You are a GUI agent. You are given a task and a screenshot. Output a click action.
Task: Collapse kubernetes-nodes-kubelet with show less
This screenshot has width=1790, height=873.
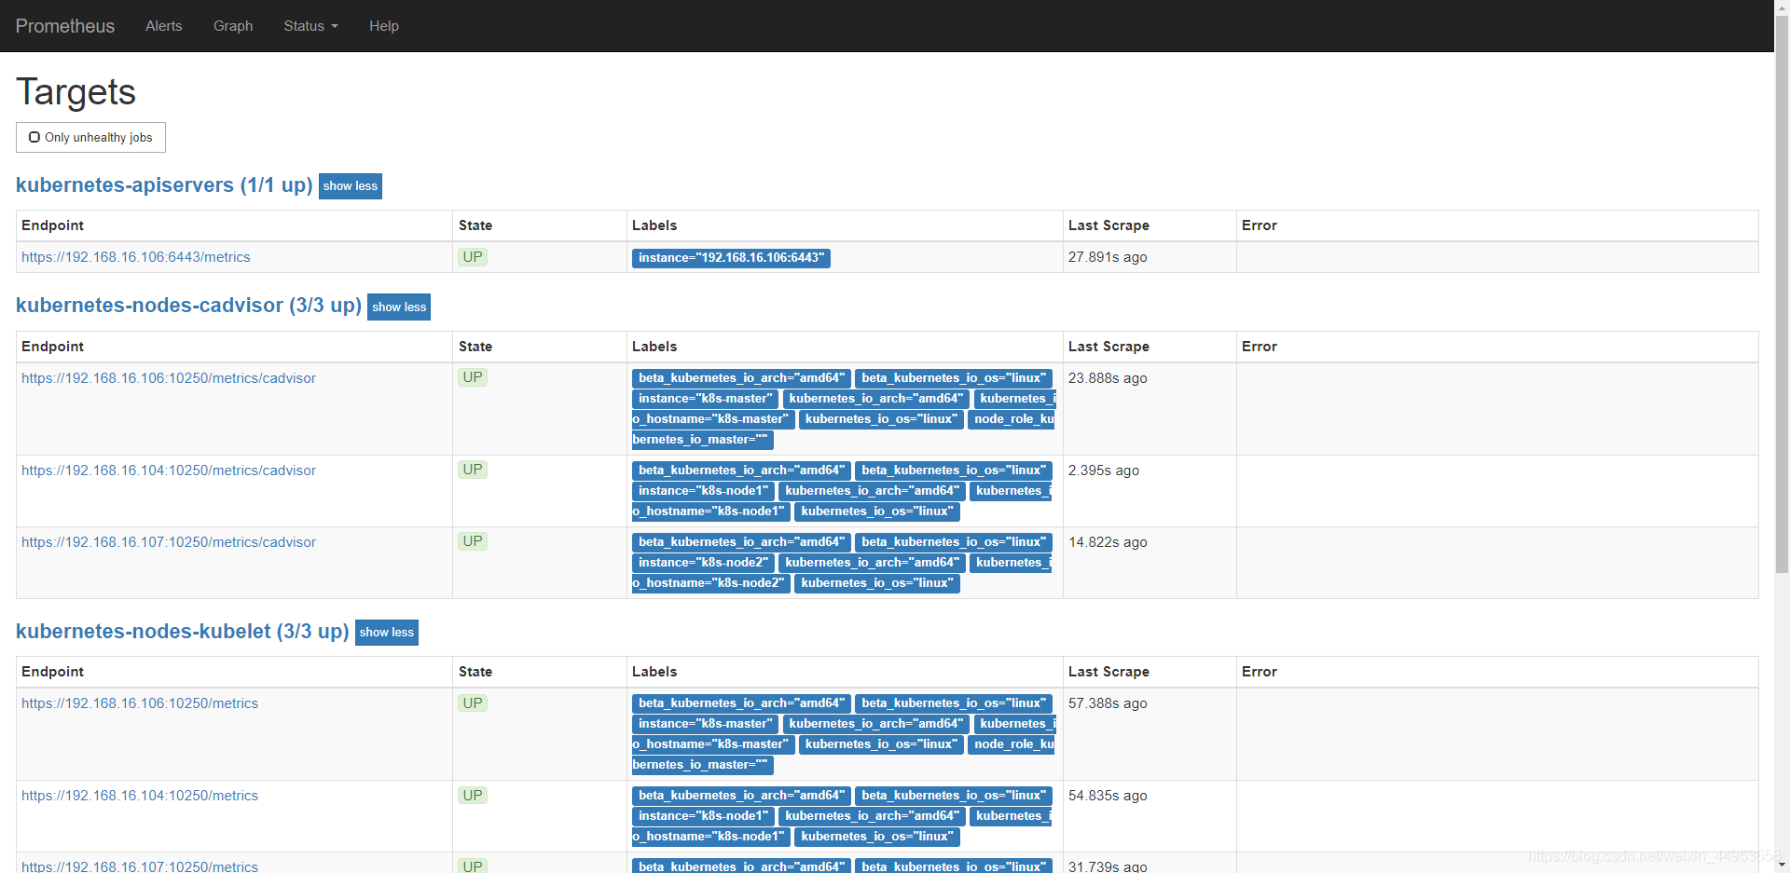pyautogui.click(x=387, y=633)
